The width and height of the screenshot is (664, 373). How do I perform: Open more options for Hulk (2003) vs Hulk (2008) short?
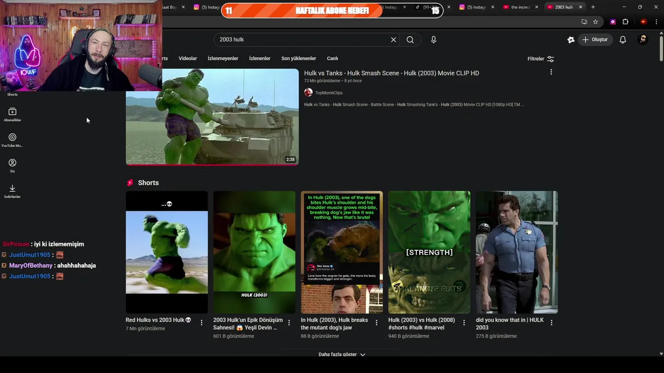(464, 323)
